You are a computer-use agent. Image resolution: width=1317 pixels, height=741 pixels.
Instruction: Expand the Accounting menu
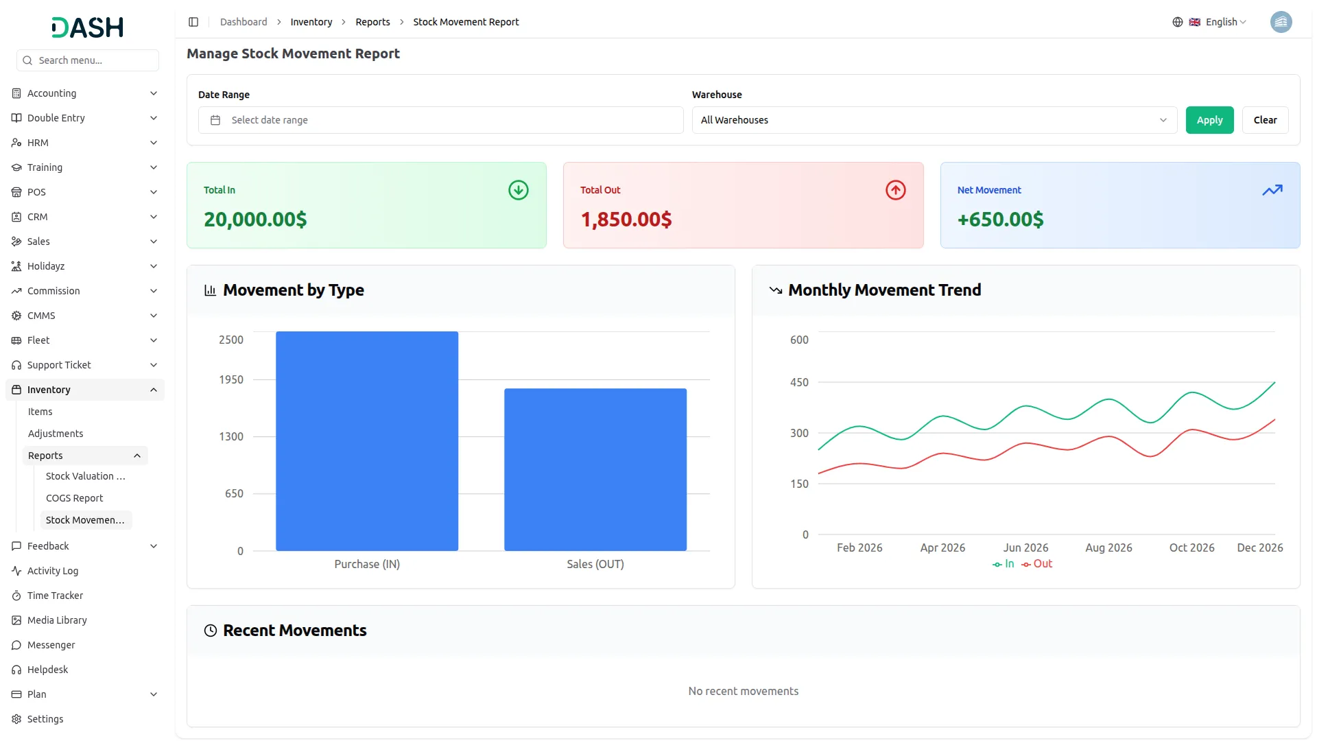85,93
